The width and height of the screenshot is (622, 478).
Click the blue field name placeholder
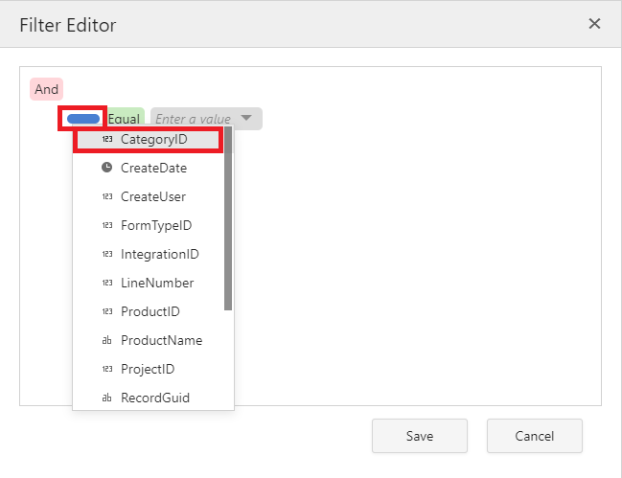(x=83, y=119)
